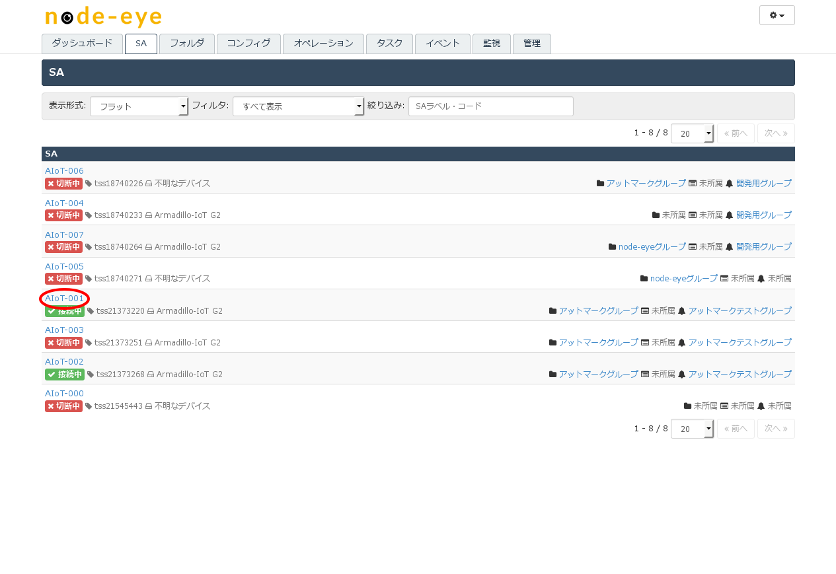Open the gear settings dropdown

coord(777,15)
